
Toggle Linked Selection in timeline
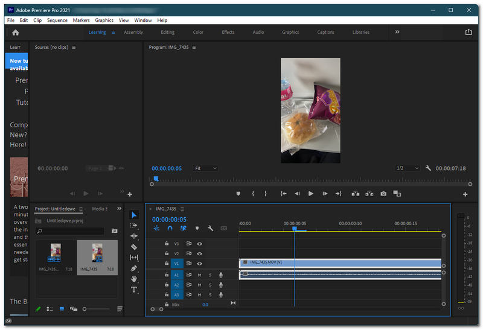tap(184, 228)
